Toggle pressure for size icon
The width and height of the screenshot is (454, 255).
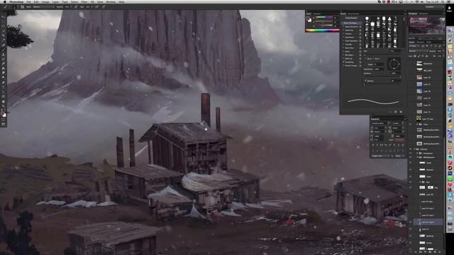[104, 6]
